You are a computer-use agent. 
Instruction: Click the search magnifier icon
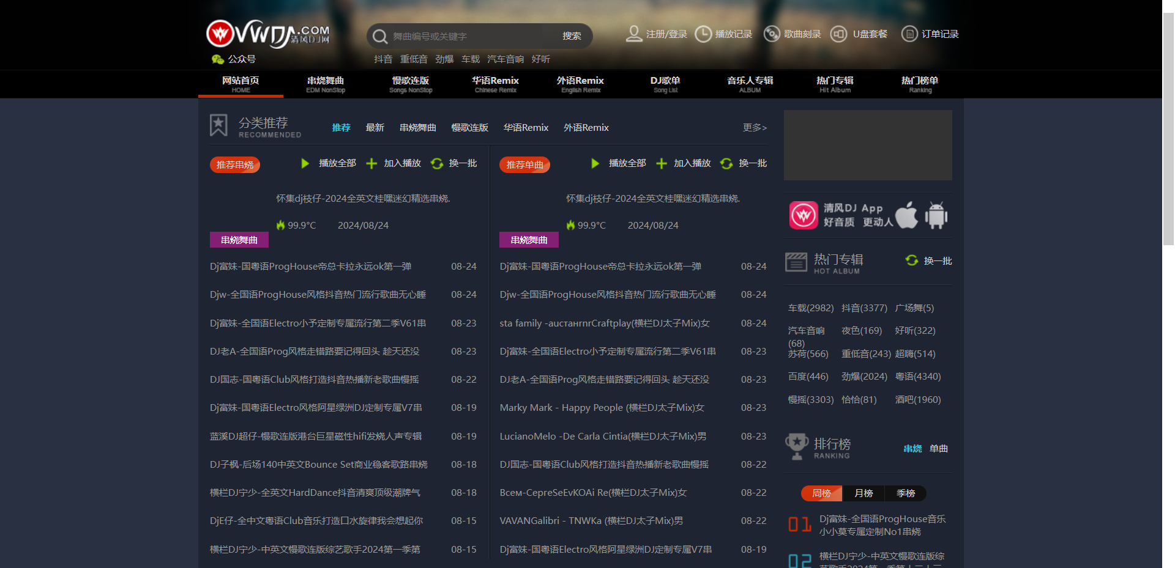pos(380,36)
